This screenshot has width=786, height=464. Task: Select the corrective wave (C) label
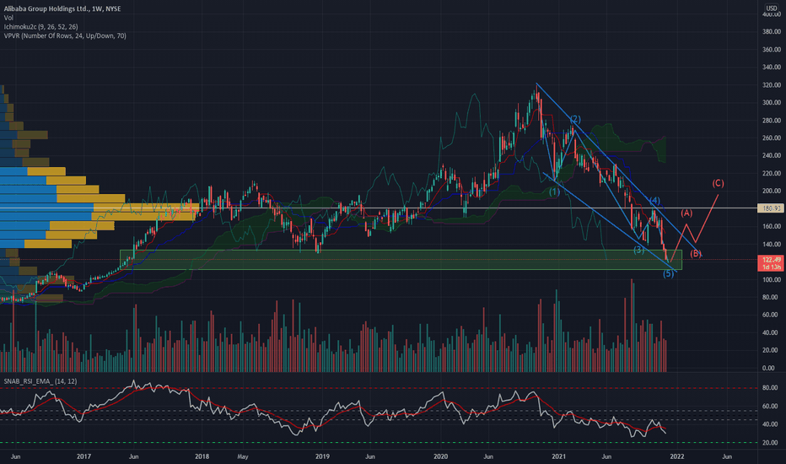coord(718,183)
